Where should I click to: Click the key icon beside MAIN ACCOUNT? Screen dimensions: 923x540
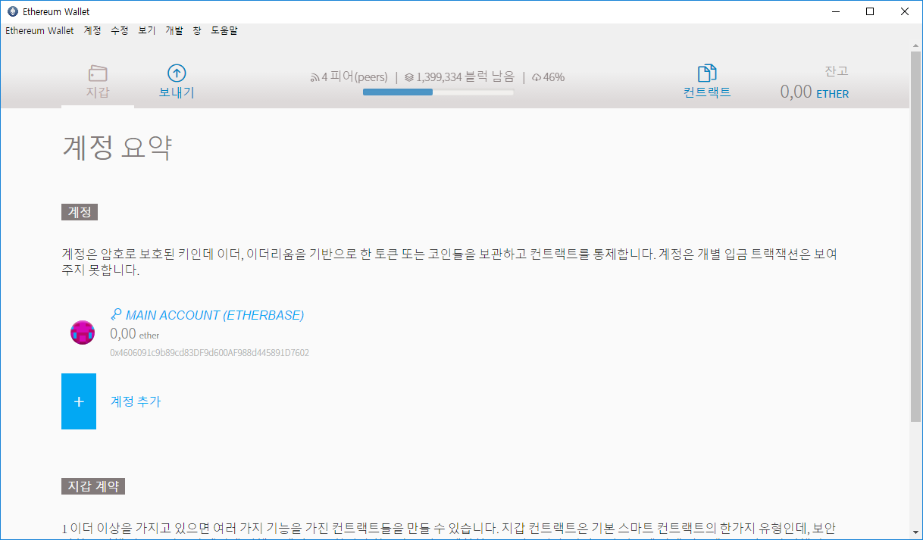(x=116, y=314)
